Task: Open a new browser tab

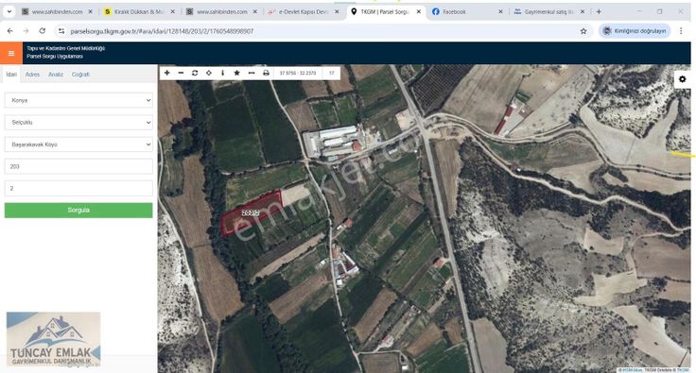Action: click(x=599, y=12)
